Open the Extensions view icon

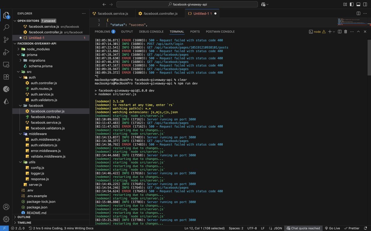[x=6, y=77]
